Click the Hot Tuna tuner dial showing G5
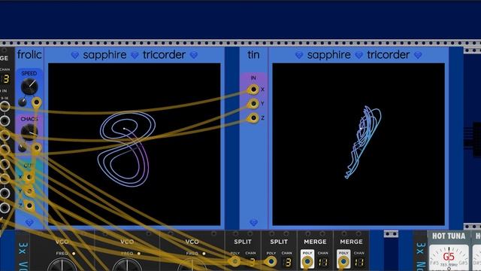This screenshot has height=271, width=481. 449,257
